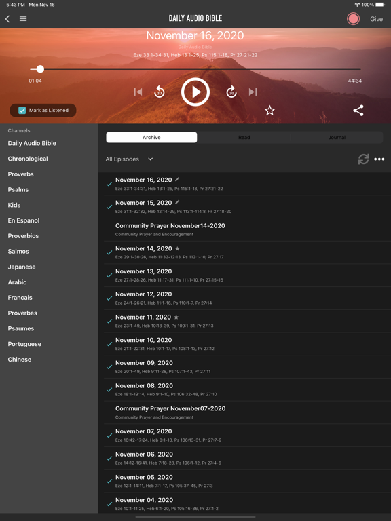Toggle the Mark as Listened checkbox
This screenshot has width=391, height=521.
pos(22,111)
